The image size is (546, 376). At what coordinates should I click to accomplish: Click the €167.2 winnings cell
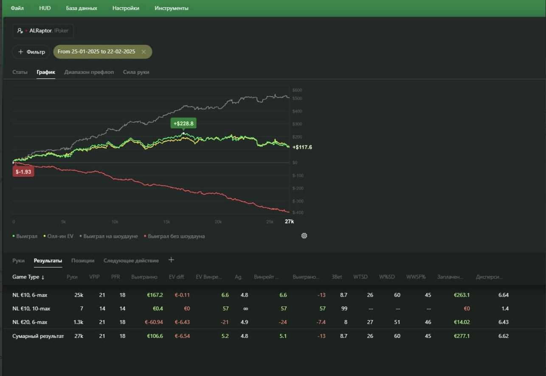(x=155, y=295)
